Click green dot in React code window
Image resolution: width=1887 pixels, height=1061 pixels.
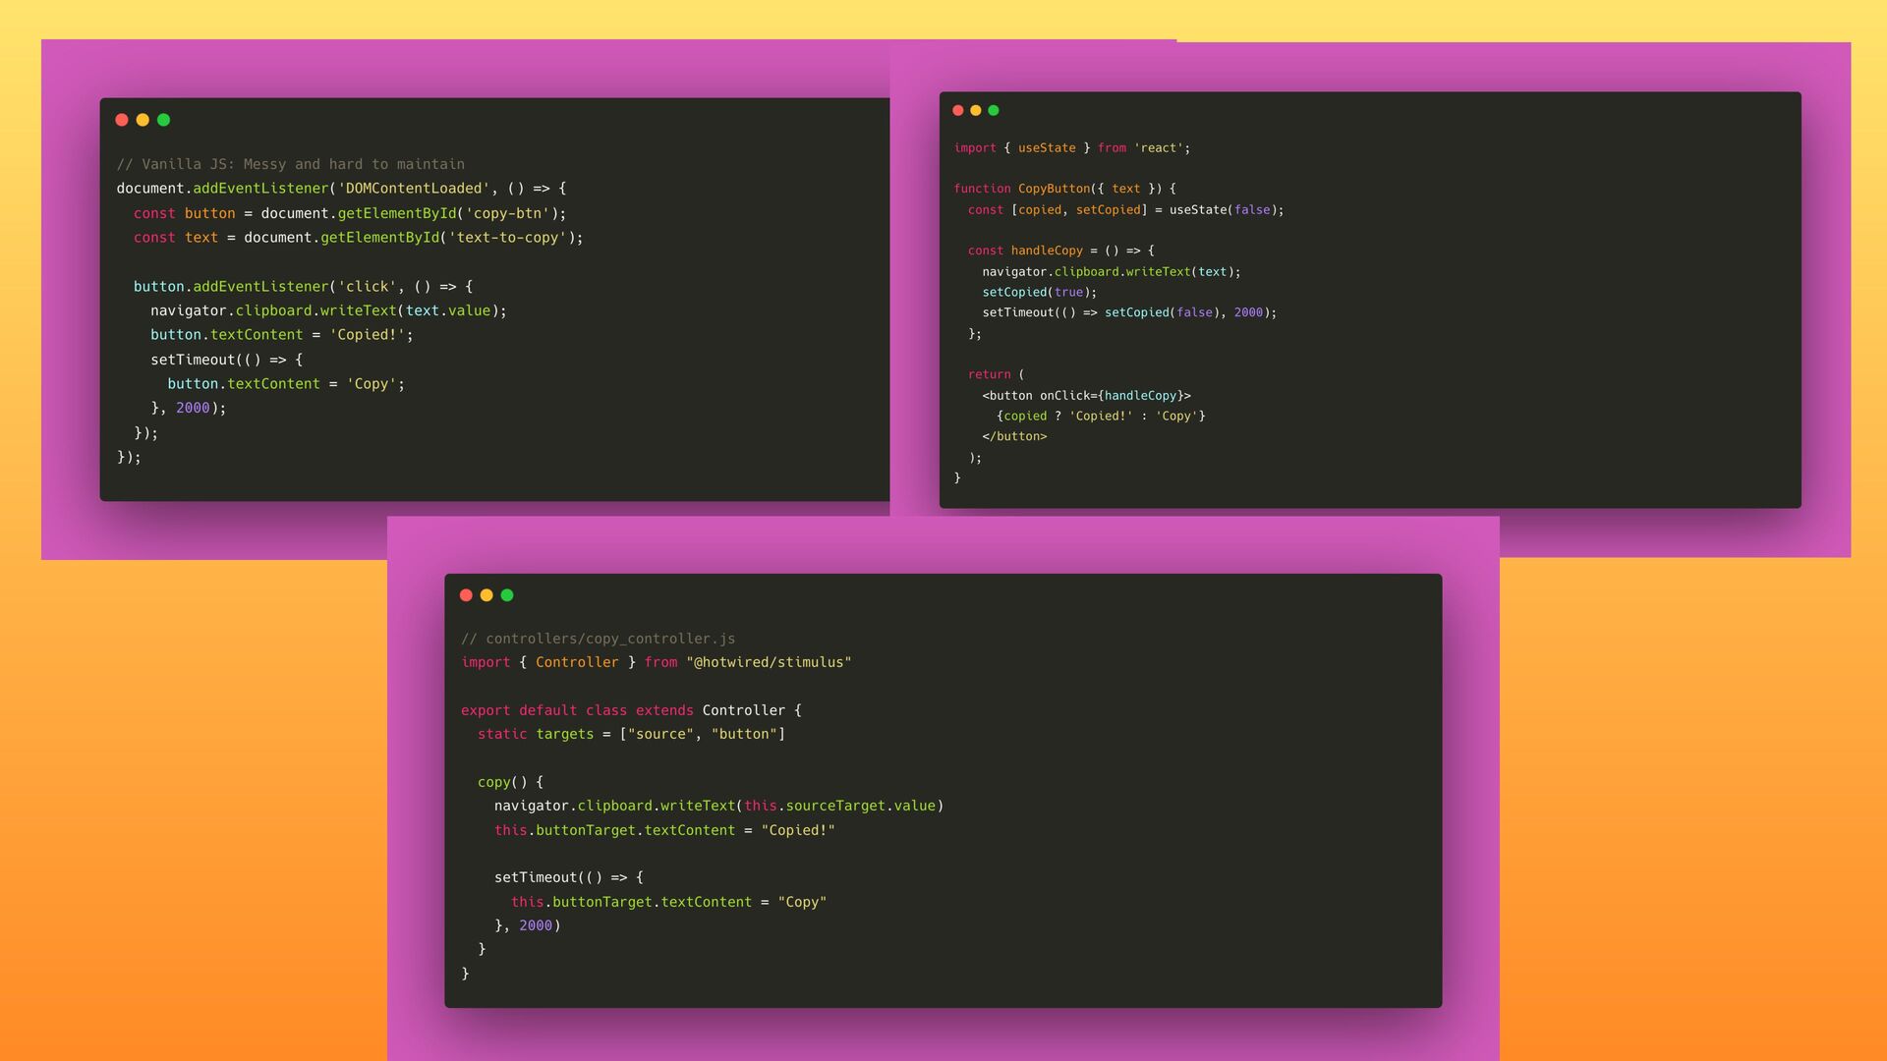(994, 111)
